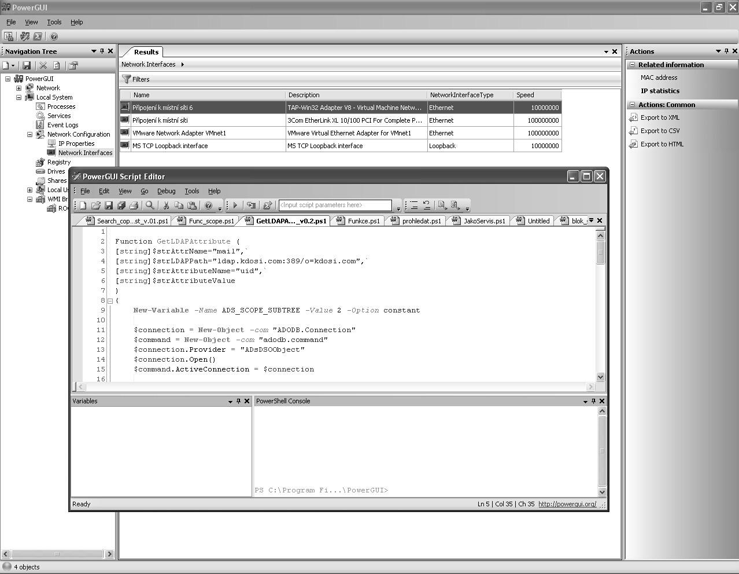Collapse Related information section in Actions
Viewport: 739px width, 574px height.
[633, 65]
